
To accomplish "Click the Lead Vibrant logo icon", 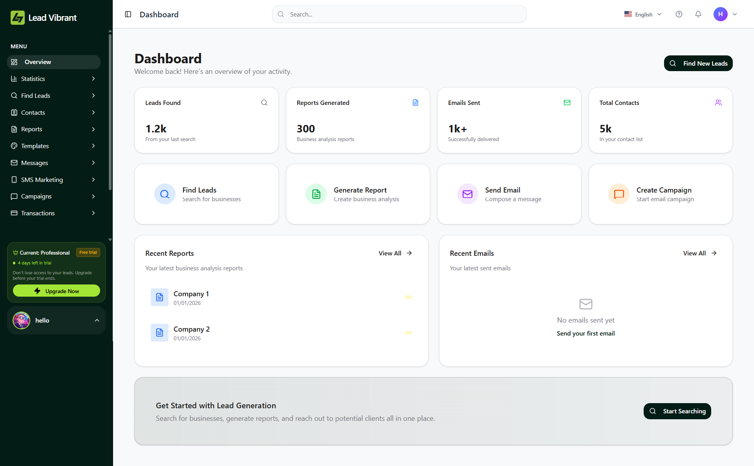I will click(x=17, y=17).
